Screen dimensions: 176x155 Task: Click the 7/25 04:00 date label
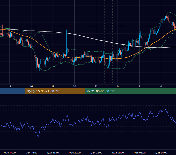[161, 152]
